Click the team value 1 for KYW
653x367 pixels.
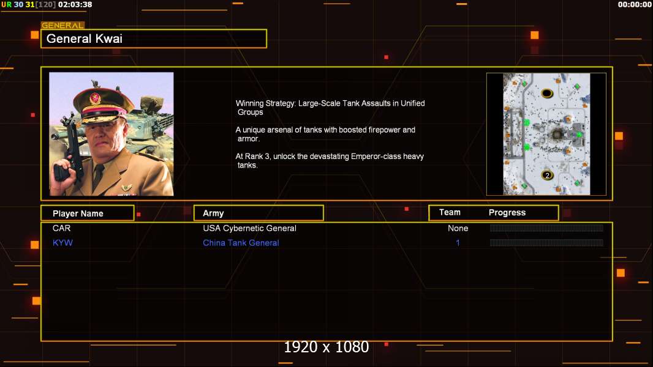point(458,243)
